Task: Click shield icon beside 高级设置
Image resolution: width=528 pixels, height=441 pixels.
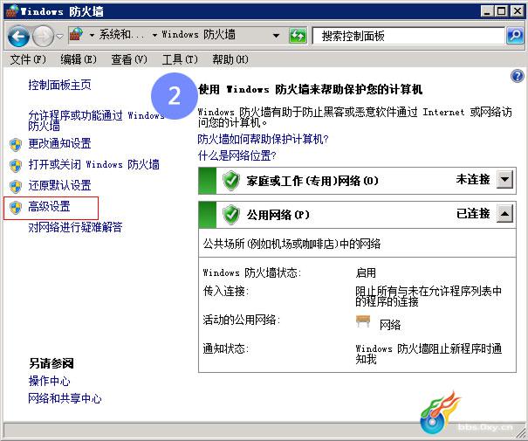Action: pos(16,207)
